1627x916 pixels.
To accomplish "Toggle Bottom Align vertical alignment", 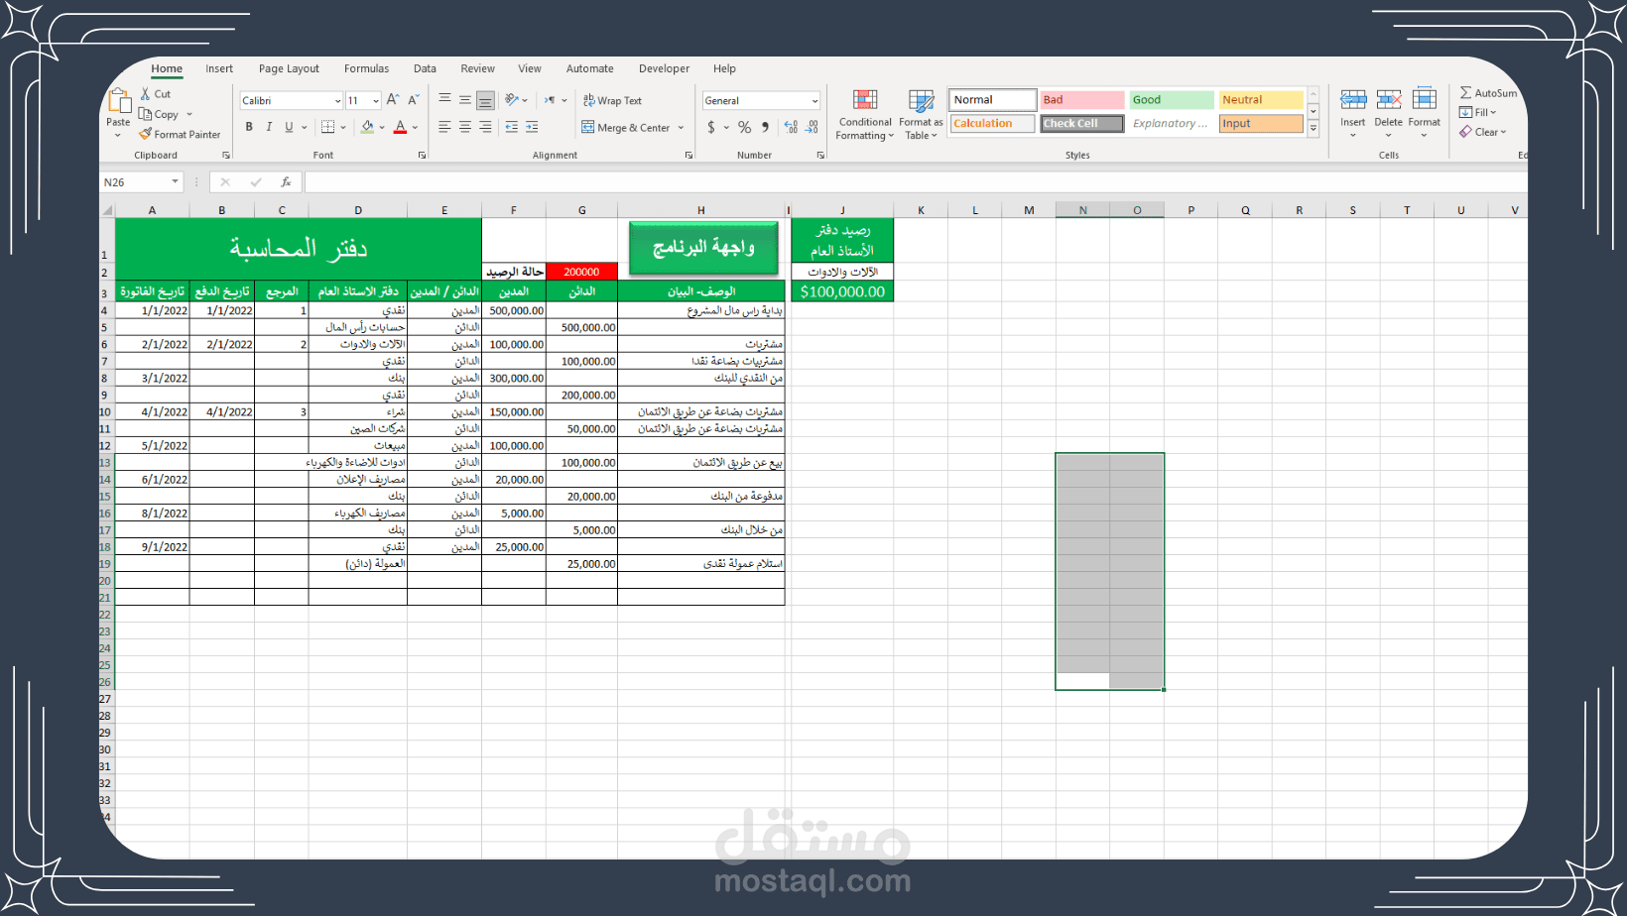I will pyautogui.click(x=485, y=100).
